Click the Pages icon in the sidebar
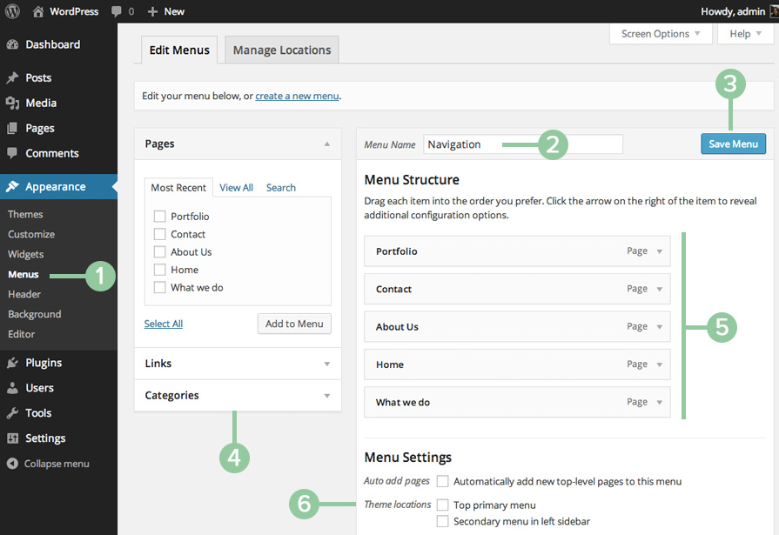This screenshot has width=779, height=535. 14,128
